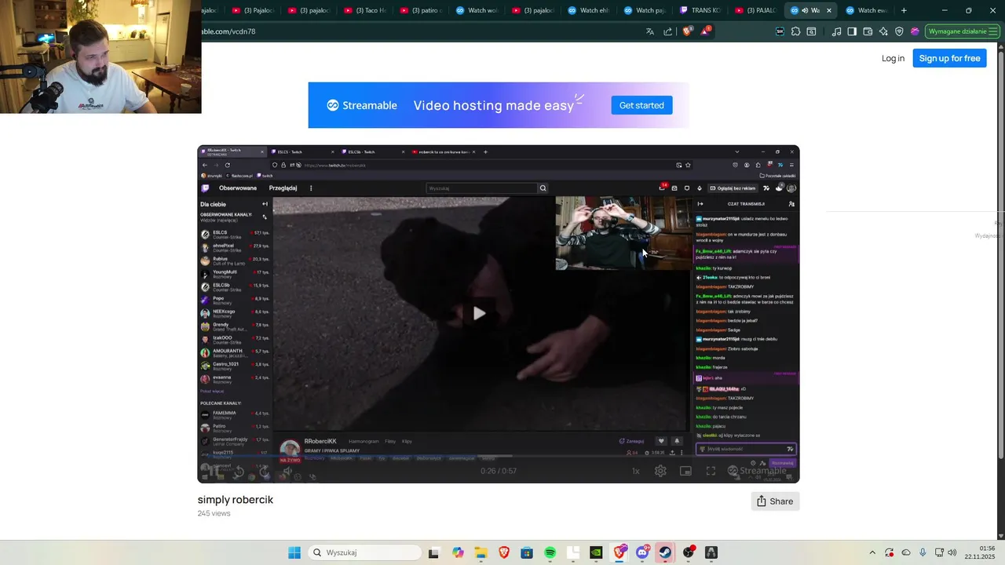This screenshot has height=565, width=1005.
Task: Open the browser extensions puzzle icon
Action: pos(795,31)
